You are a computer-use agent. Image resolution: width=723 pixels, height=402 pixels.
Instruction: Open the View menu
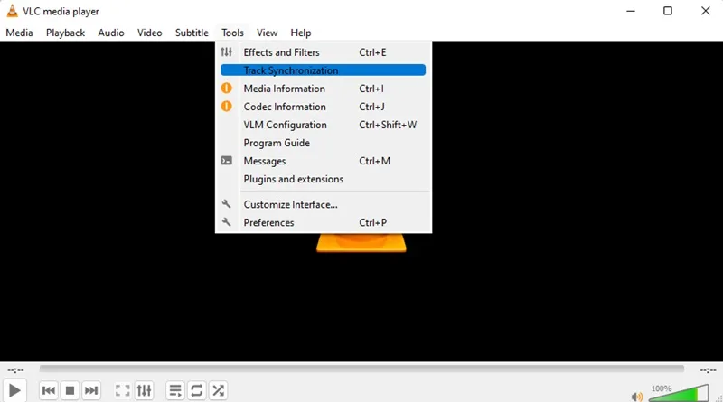tap(267, 33)
